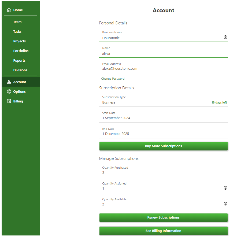Screen dimensions: 237x236
Task: Click the Billing receipt icon
Action: coord(9,101)
